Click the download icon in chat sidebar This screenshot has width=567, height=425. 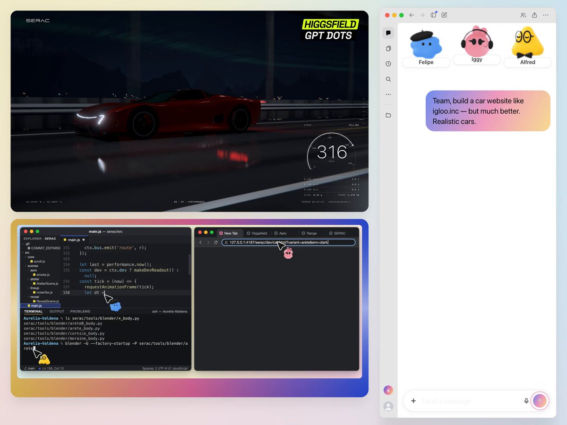coord(388,390)
